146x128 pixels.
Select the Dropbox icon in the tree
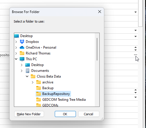(22, 42)
